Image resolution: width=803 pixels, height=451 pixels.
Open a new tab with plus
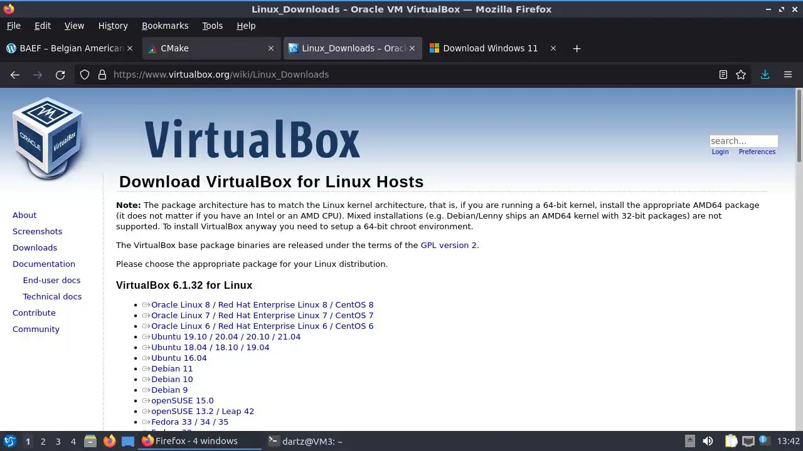[577, 48]
